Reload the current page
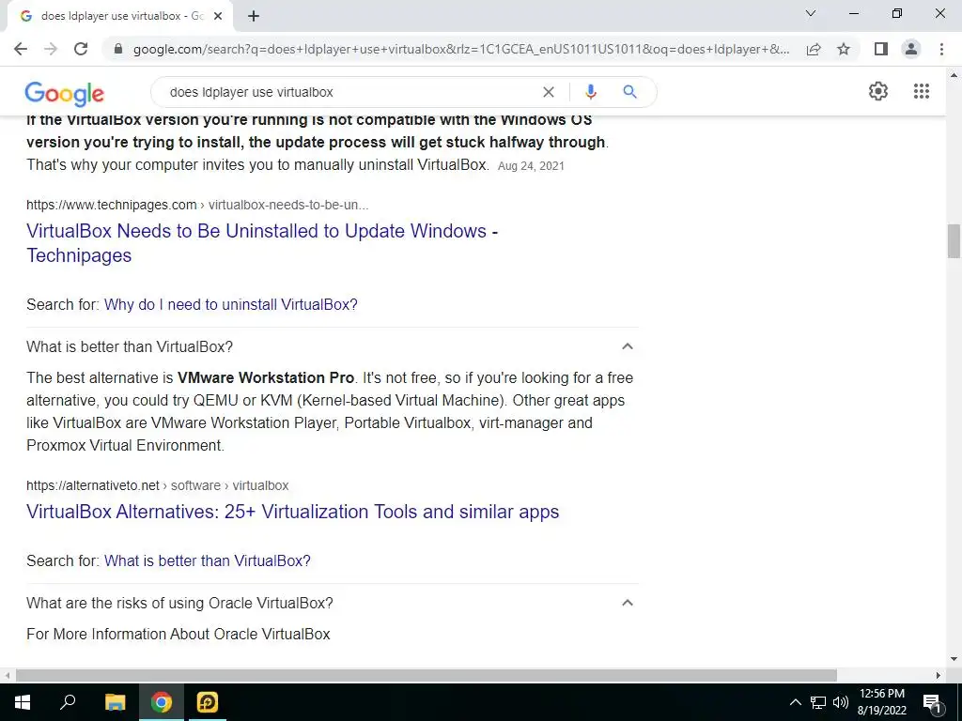The height and width of the screenshot is (721, 962). [81, 49]
